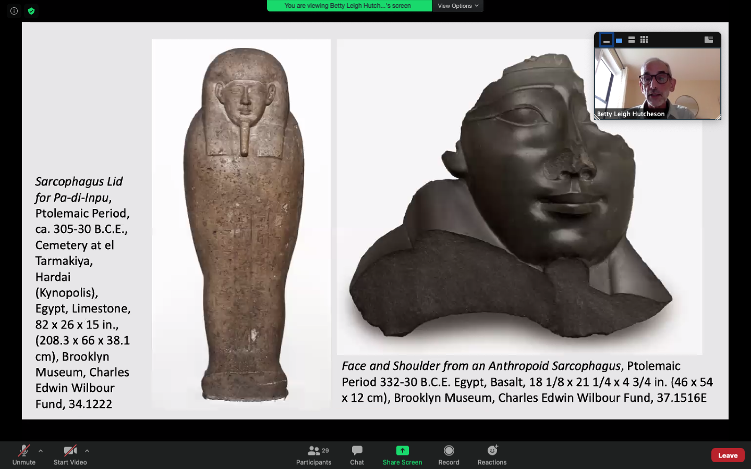This screenshot has height=469, width=751.
Task: Open the meeting information icon
Action: coord(13,10)
